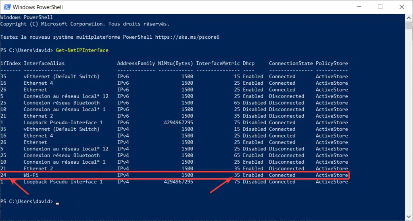Click the Testez le nouveau système line

tap(110, 37)
